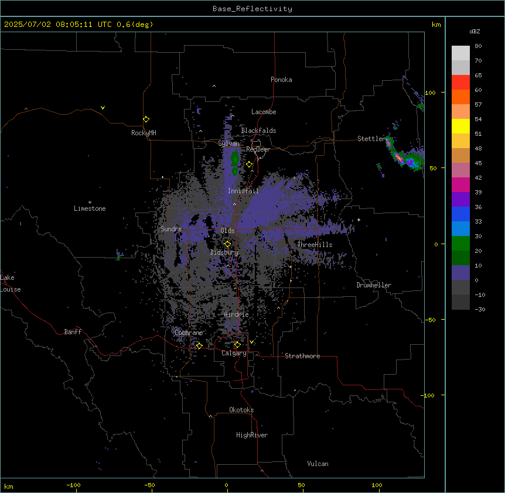The width and height of the screenshot is (505, 493).
Task: Click the Drumheller city label
Action: (x=374, y=285)
